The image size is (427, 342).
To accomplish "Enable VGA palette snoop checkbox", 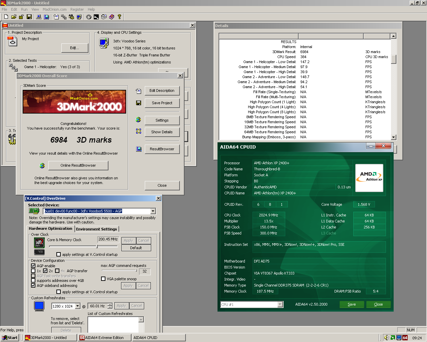I will coord(103,279).
